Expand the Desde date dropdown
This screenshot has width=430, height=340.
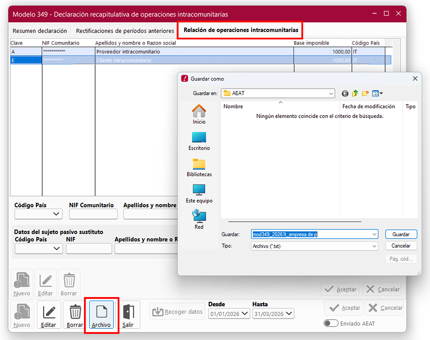tap(245, 314)
